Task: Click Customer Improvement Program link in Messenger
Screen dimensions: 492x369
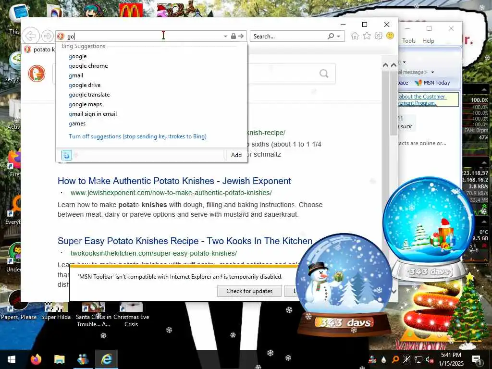Action: (422, 100)
